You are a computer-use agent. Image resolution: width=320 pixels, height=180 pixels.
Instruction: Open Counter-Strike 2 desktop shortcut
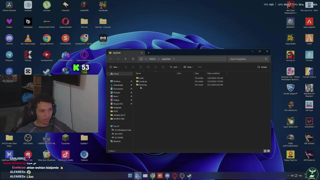(x=309, y=73)
